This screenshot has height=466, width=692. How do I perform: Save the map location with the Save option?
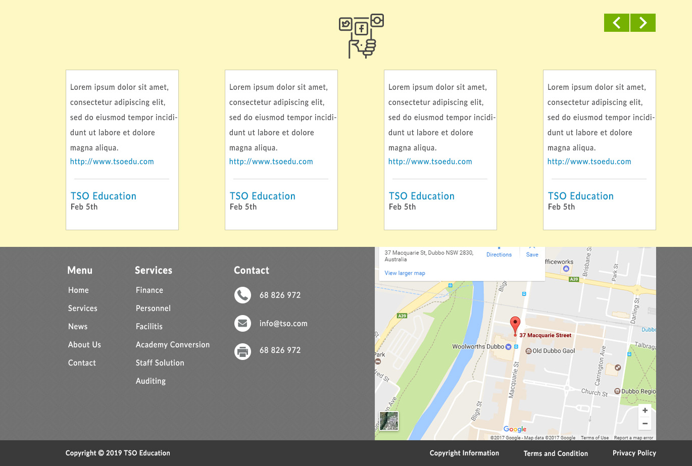(532, 254)
